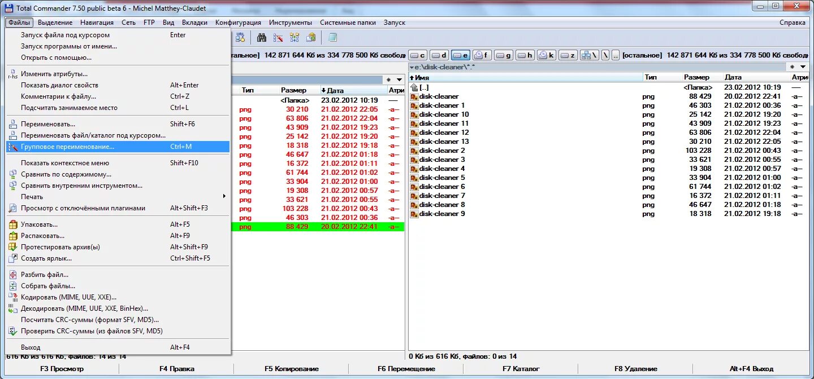Open the Выделение menu
The width and height of the screenshot is (814, 379).
click(55, 23)
